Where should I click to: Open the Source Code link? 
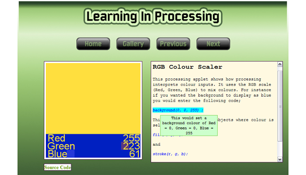click(x=58, y=167)
